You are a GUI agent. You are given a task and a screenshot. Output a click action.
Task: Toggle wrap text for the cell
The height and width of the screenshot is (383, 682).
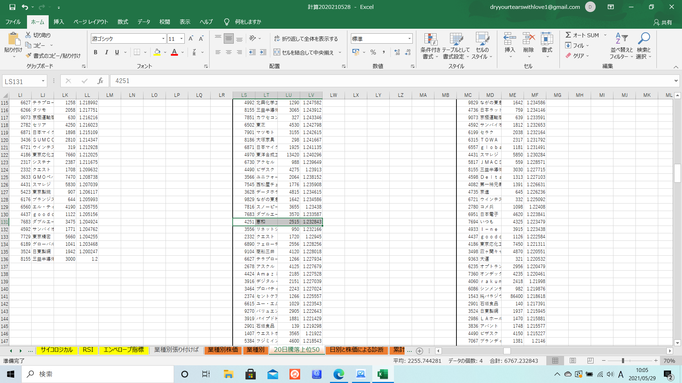point(306,39)
